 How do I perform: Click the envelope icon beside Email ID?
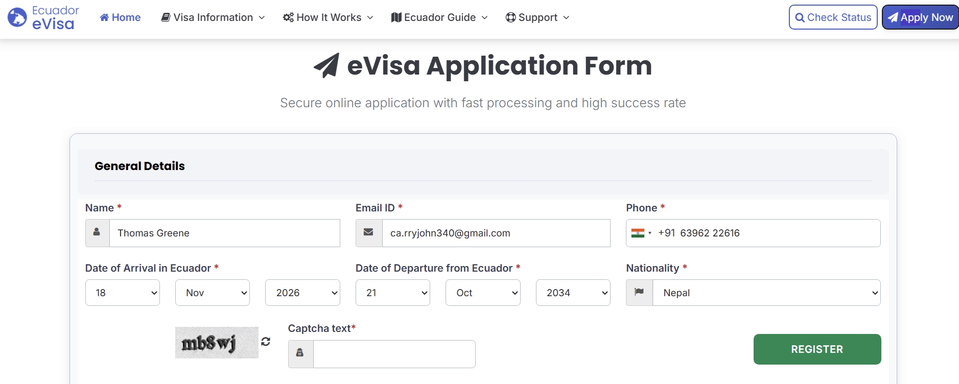coord(368,233)
